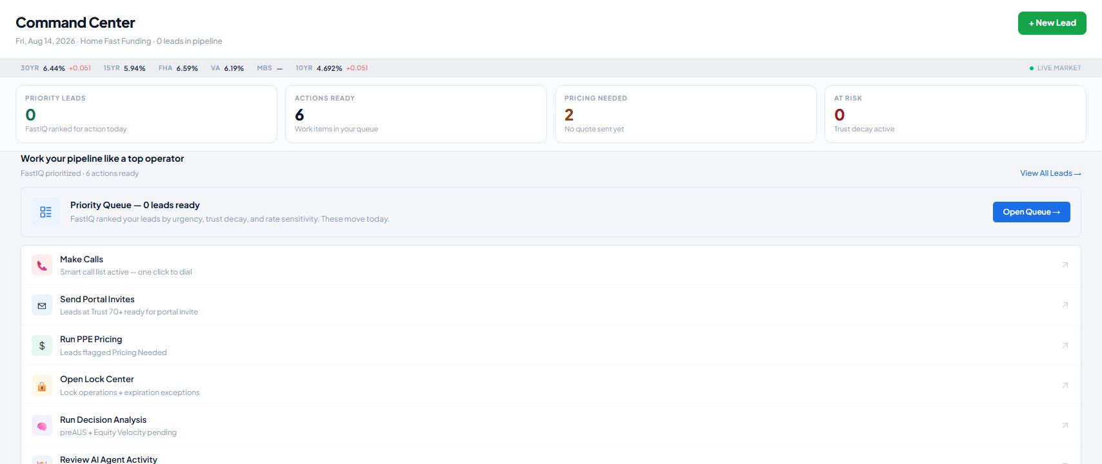The height and width of the screenshot is (464, 1102).
Task: Open Run PPE Pricing via its arrow icon
Action: point(1065,345)
